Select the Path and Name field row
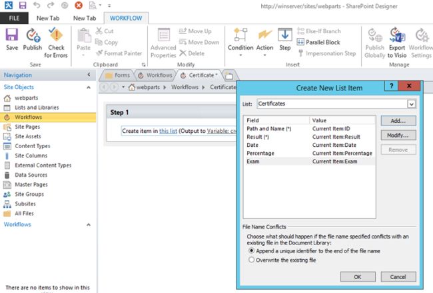 pos(309,129)
